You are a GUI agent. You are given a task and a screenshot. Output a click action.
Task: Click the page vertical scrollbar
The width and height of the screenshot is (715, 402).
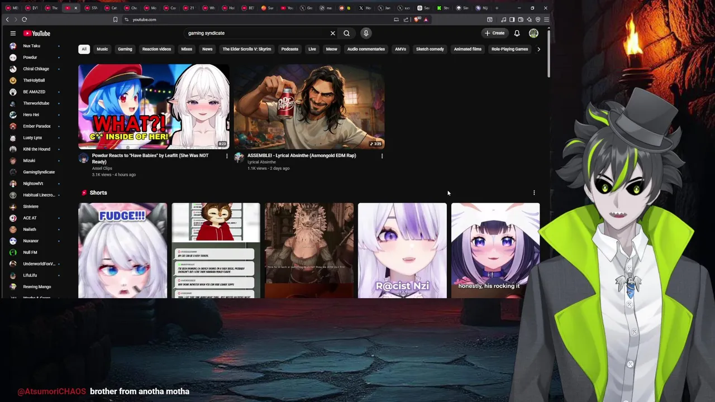click(549, 53)
